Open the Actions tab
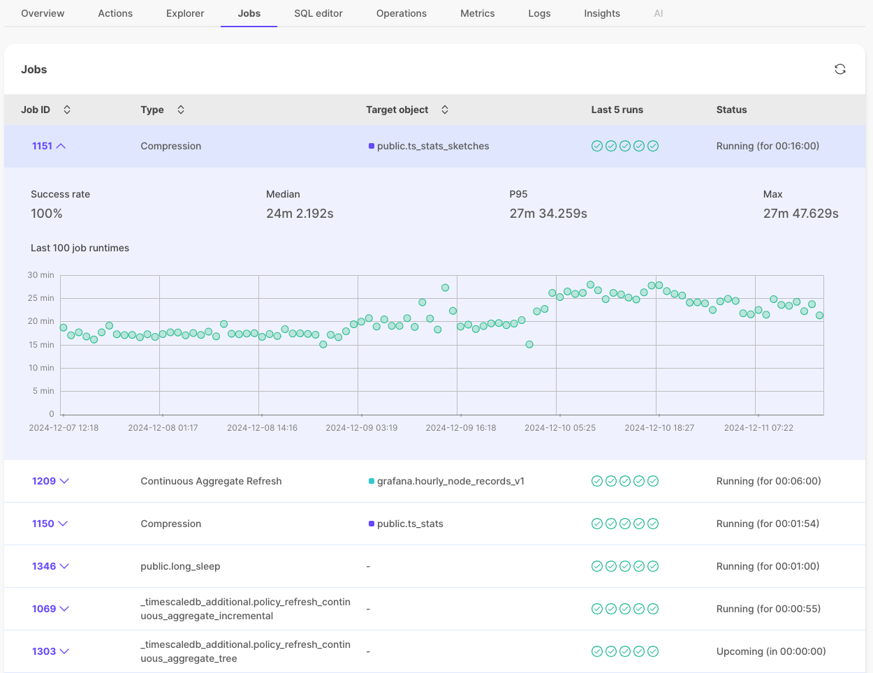This screenshot has width=873, height=673. (x=115, y=13)
